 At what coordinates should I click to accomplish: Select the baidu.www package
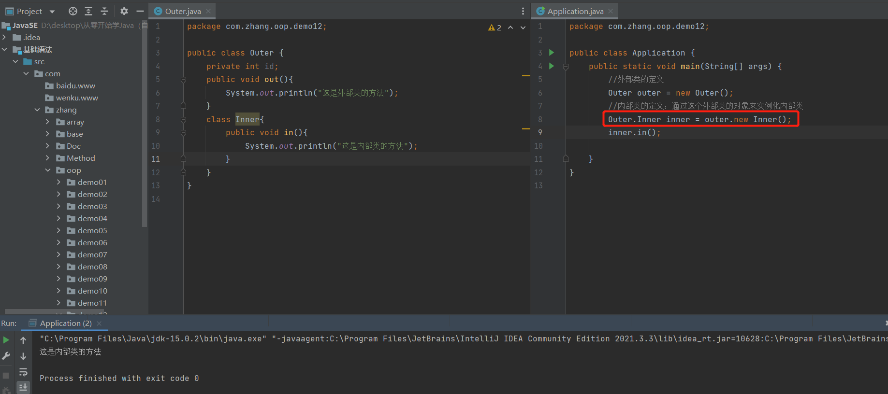click(75, 85)
